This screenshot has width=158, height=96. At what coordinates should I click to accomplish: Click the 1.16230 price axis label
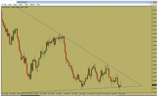coord(155,37)
